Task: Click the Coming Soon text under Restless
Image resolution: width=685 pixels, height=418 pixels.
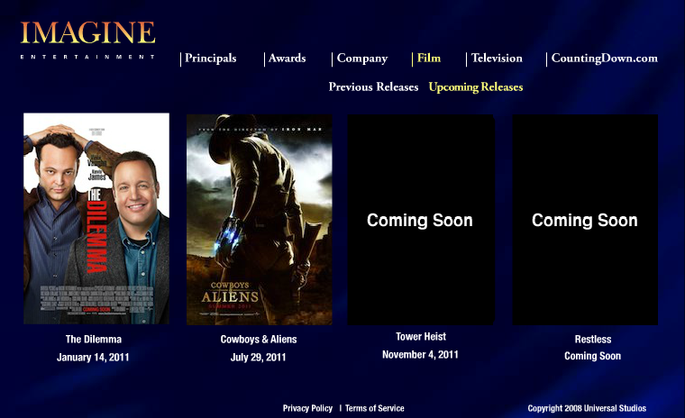Action: pyautogui.click(x=592, y=356)
